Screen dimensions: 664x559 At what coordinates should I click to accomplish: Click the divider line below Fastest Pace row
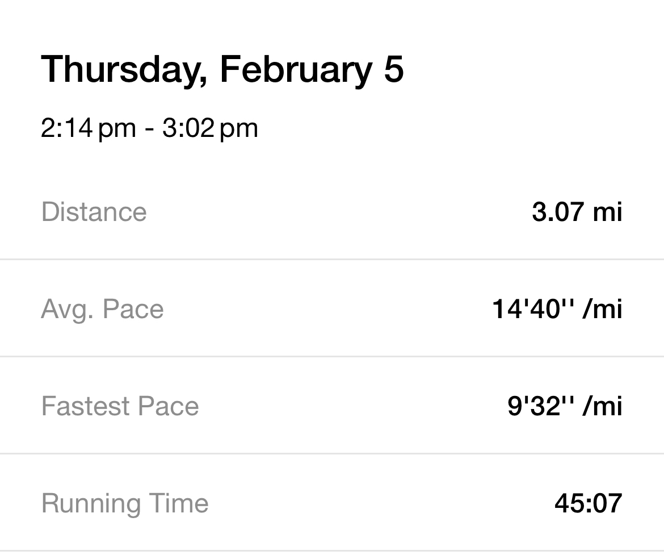click(x=332, y=454)
